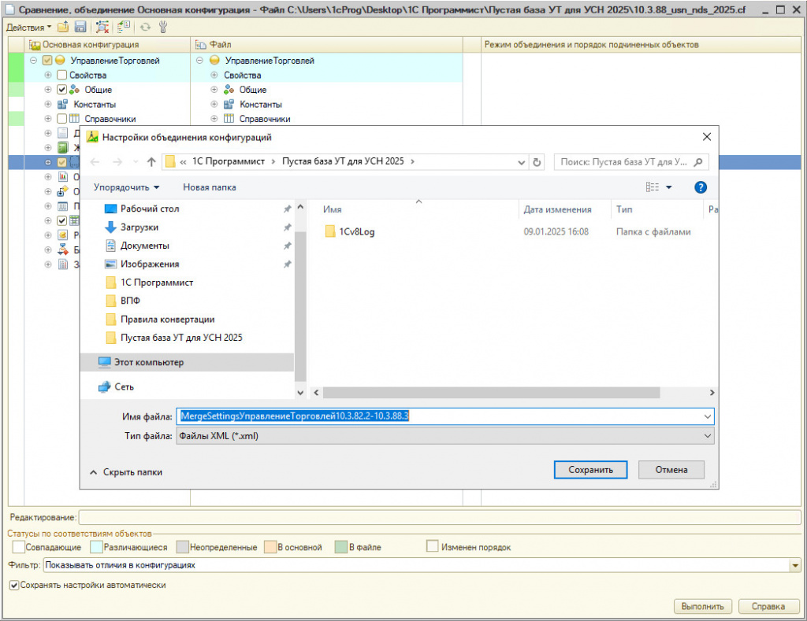Click the Справка button
Screen dimensions: 807x621
[768, 607]
